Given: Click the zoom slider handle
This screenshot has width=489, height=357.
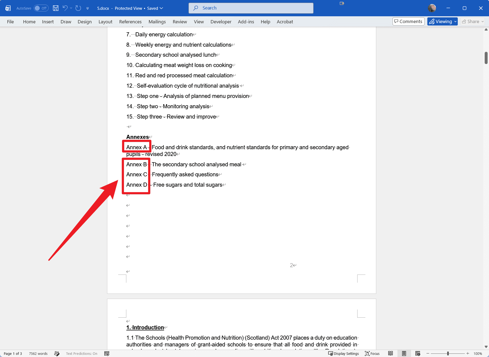Looking at the screenshot, I should coord(448,353).
